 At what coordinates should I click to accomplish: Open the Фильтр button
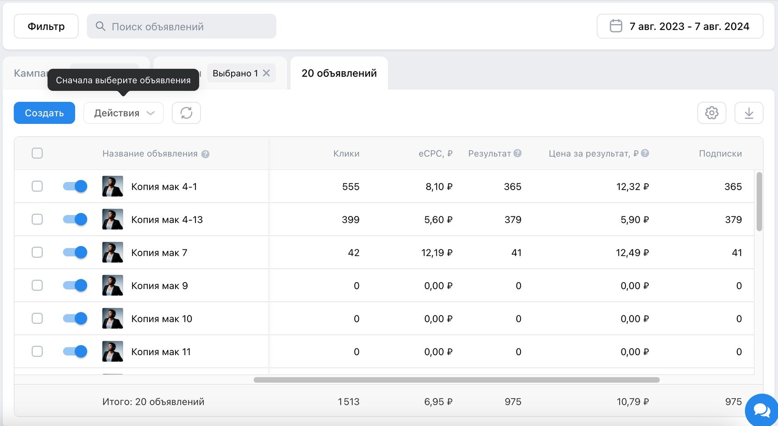(x=46, y=26)
